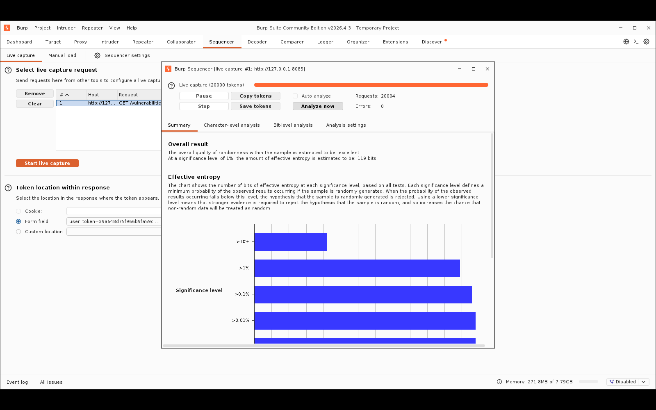The image size is (656, 410).
Task: Open help icon for Select live capture request
Action: 8,70
